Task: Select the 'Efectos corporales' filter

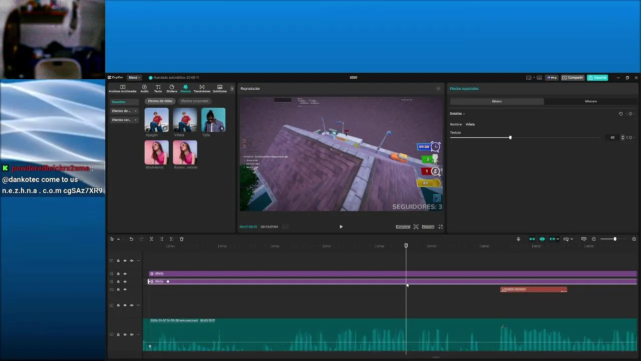Action: (x=194, y=101)
